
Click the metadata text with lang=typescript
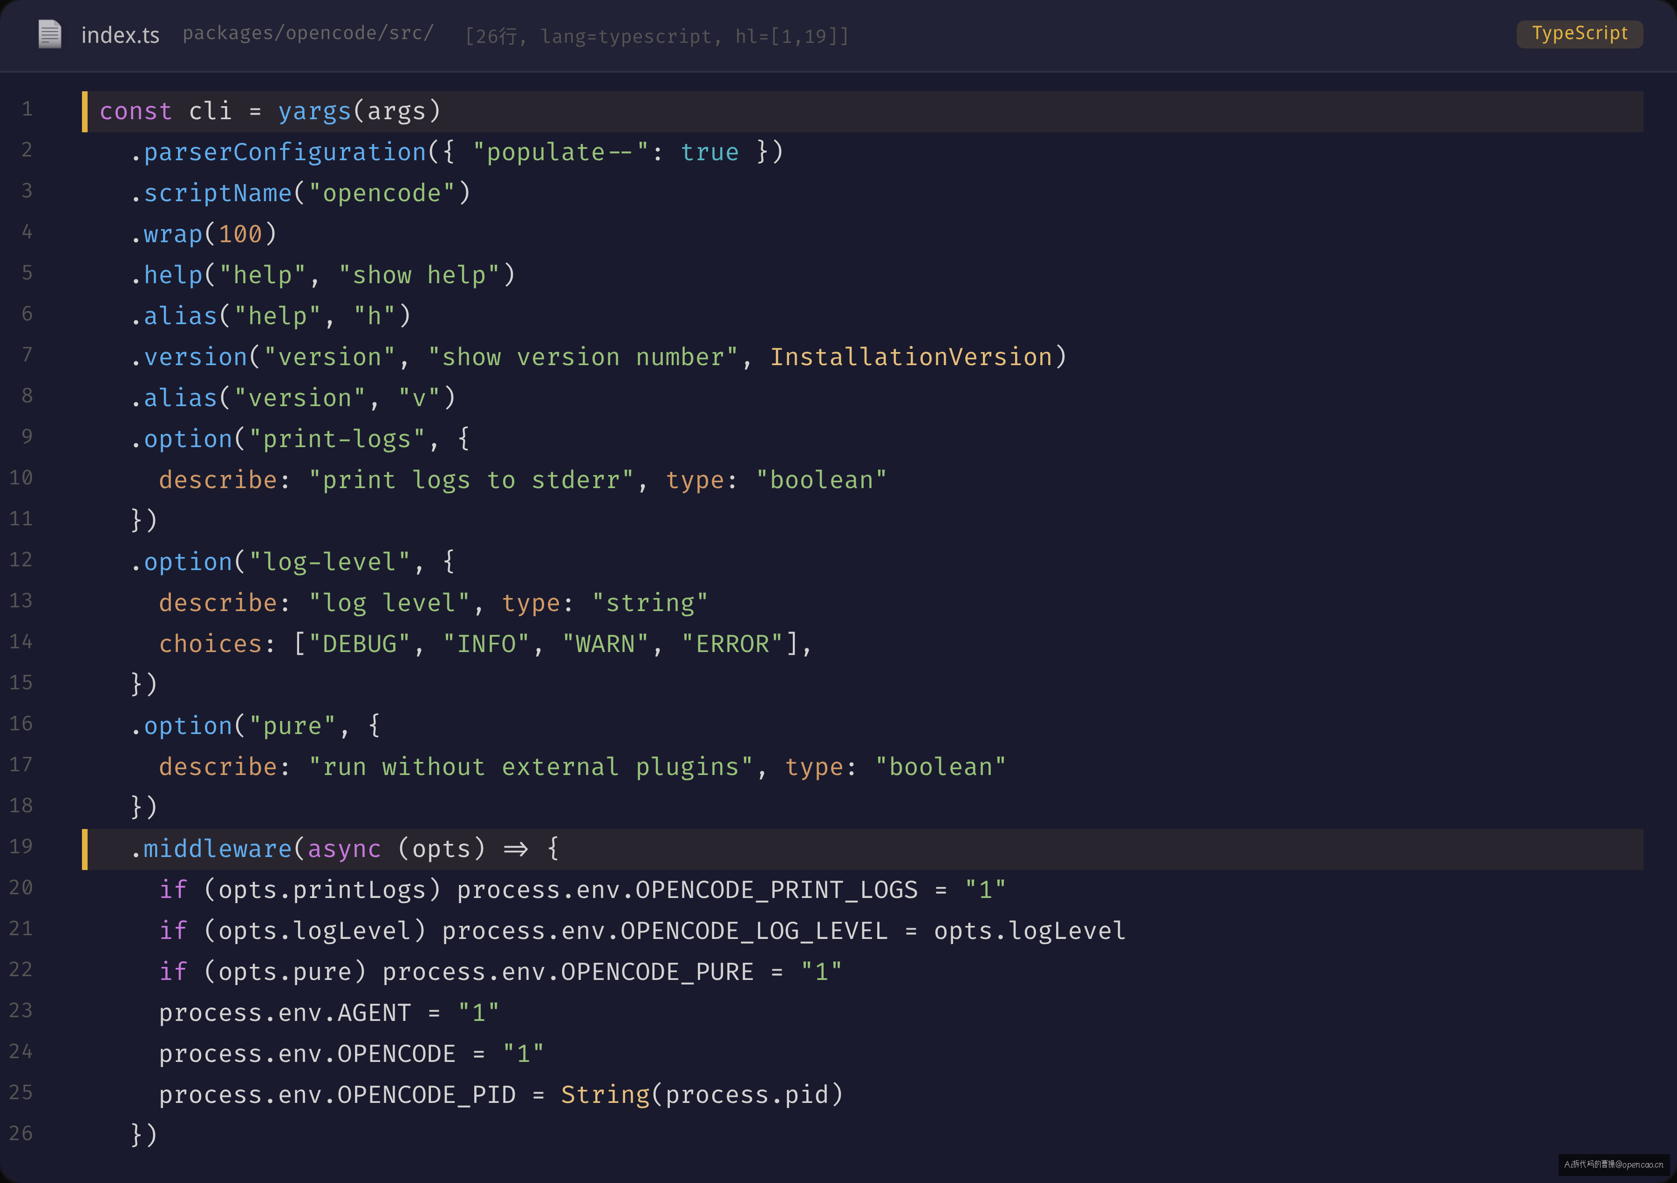657,36
